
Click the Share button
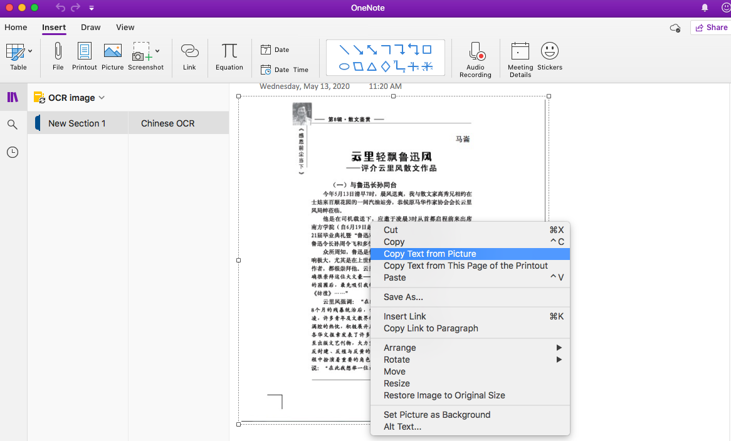pos(712,28)
